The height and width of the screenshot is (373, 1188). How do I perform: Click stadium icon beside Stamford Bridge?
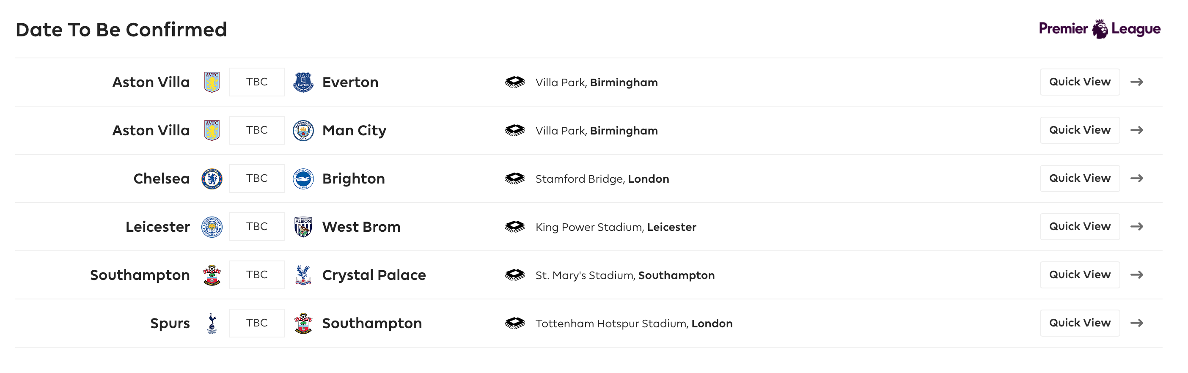click(x=515, y=178)
